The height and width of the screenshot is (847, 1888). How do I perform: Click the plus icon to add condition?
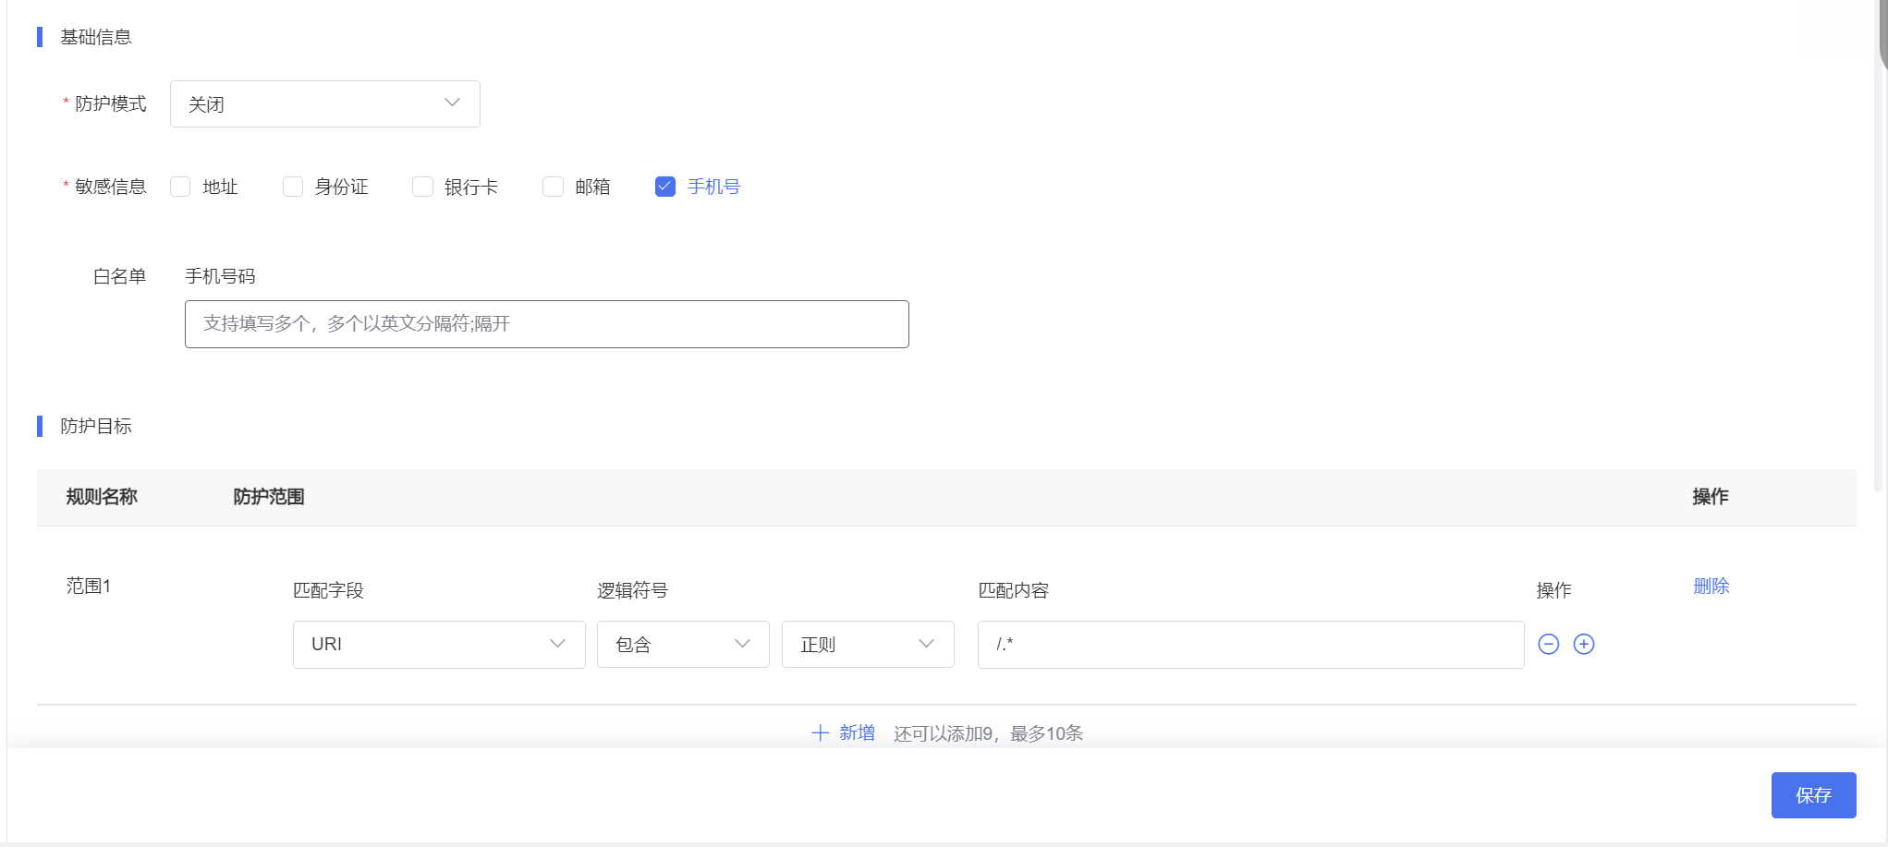pyautogui.click(x=1583, y=644)
